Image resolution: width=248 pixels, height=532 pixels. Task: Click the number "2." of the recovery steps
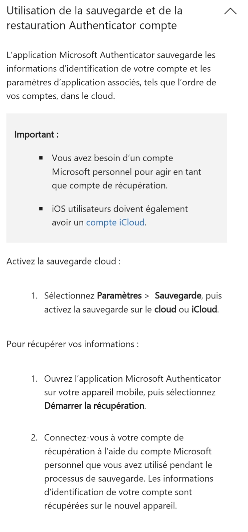tap(34, 438)
